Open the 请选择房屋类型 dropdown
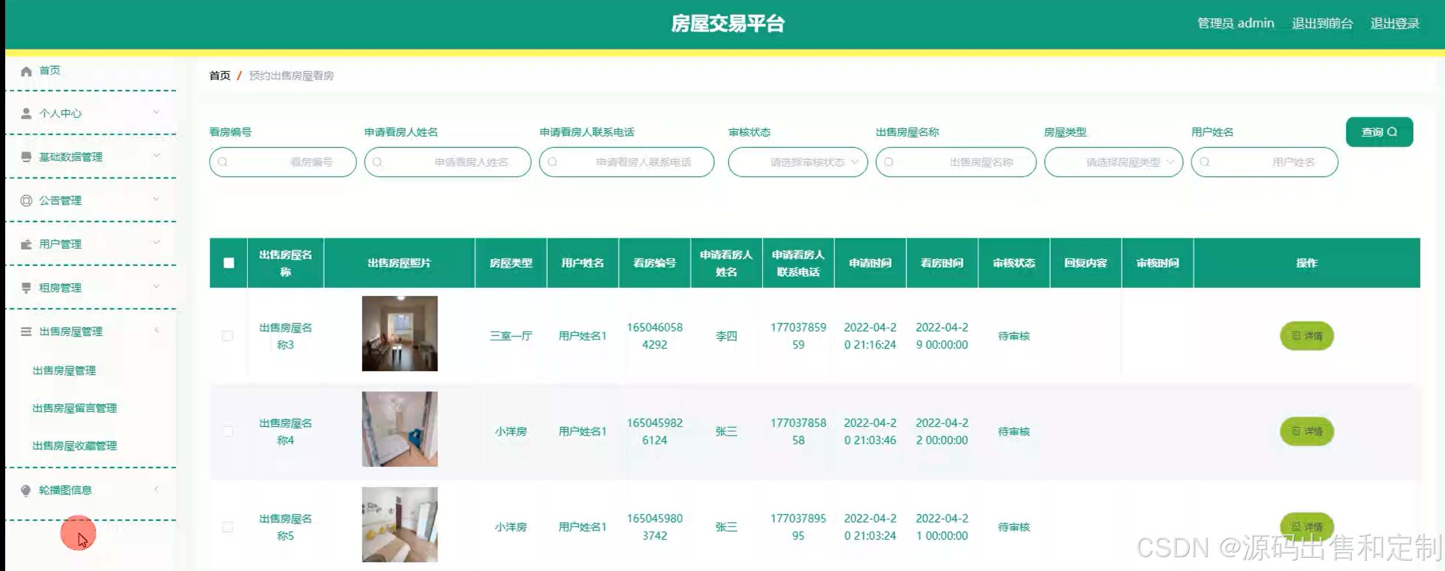Viewport: 1445px width, 571px height. tap(1113, 162)
